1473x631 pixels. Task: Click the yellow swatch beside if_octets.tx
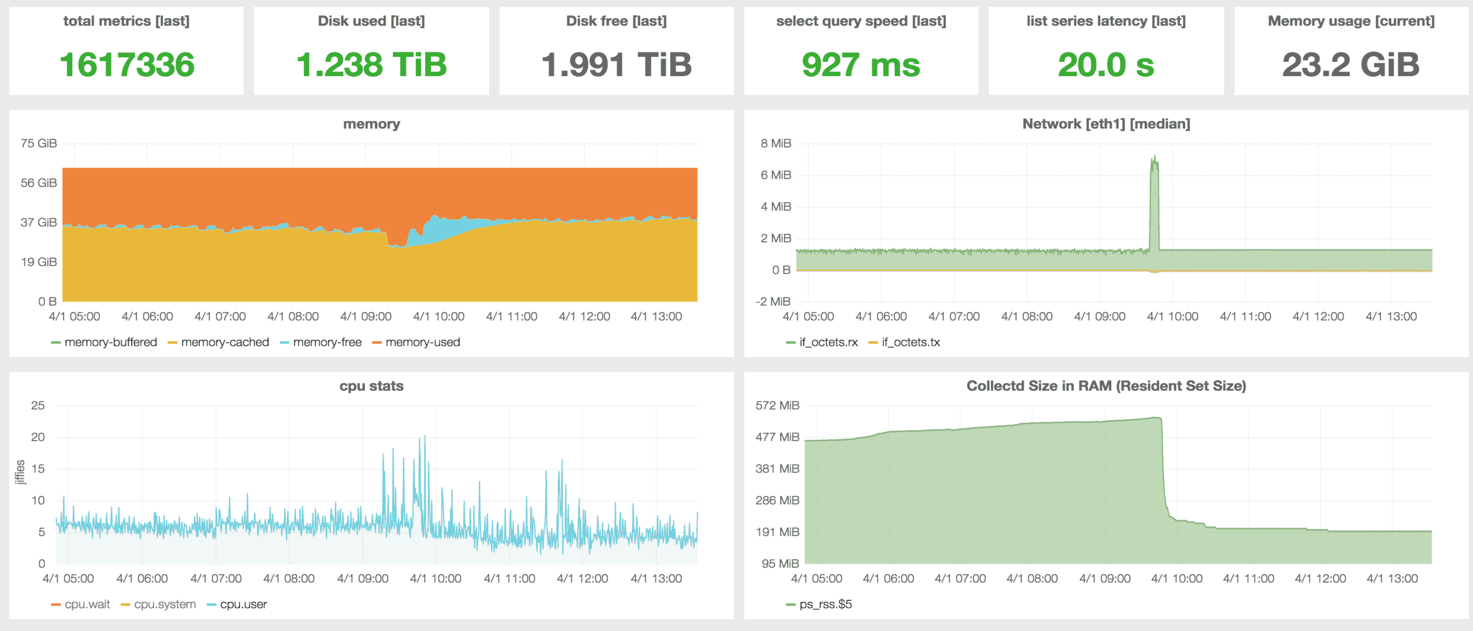(873, 343)
